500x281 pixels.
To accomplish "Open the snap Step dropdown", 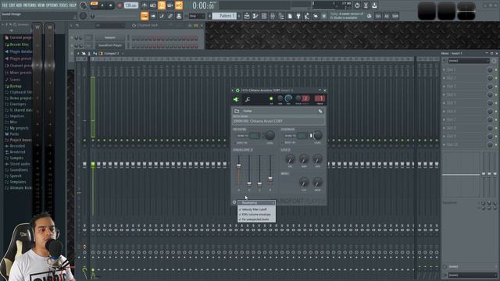I will coord(196,16).
